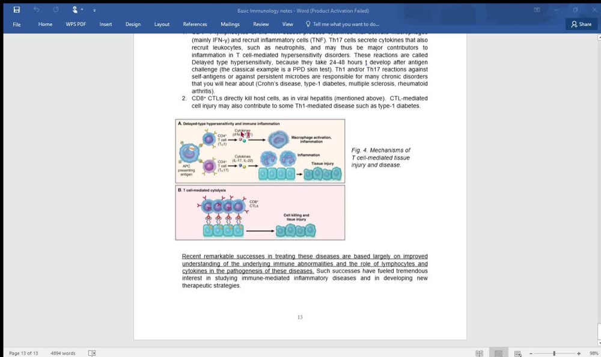This screenshot has width=601, height=357.
Task: Click the 'Fig. 4. Mechanisms of' caption
Action: (x=380, y=150)
